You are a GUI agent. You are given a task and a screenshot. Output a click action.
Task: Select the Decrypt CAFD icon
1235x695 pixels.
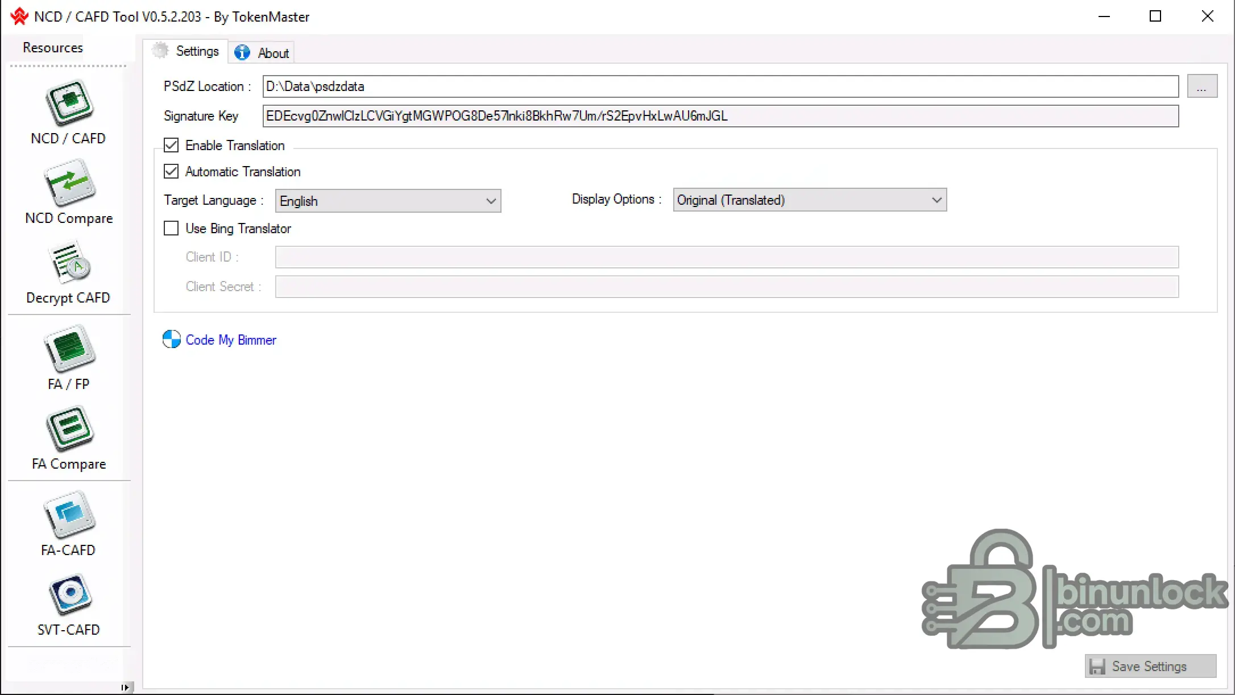(69, 263)
